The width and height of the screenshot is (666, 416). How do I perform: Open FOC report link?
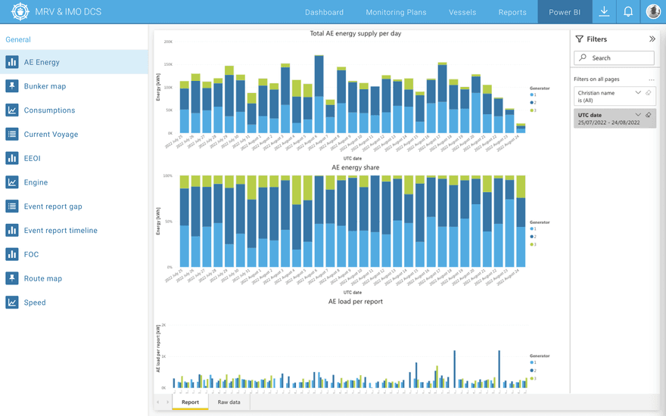pyautogui.click(x=31, y=254)
